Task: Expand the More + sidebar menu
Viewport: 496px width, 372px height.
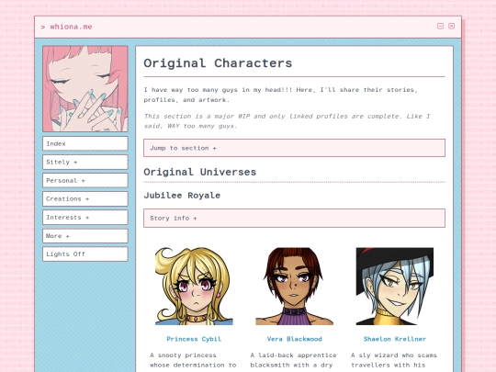Action: click(x=85, y=236)
